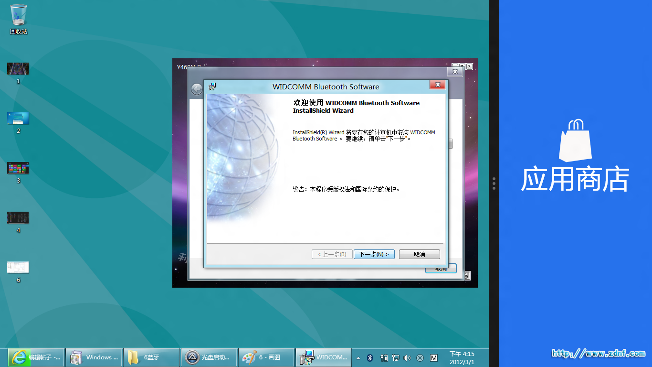Click the ? help button of the Y460 window
This screenshot has height=367, width=652.
[469, 67]
